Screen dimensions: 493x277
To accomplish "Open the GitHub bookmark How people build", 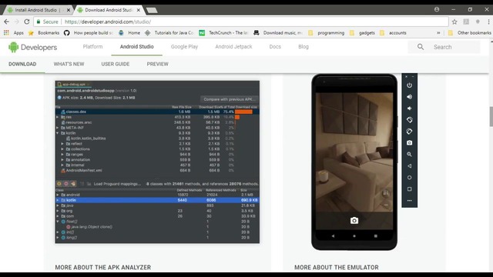I will click(x=89, y=32).
